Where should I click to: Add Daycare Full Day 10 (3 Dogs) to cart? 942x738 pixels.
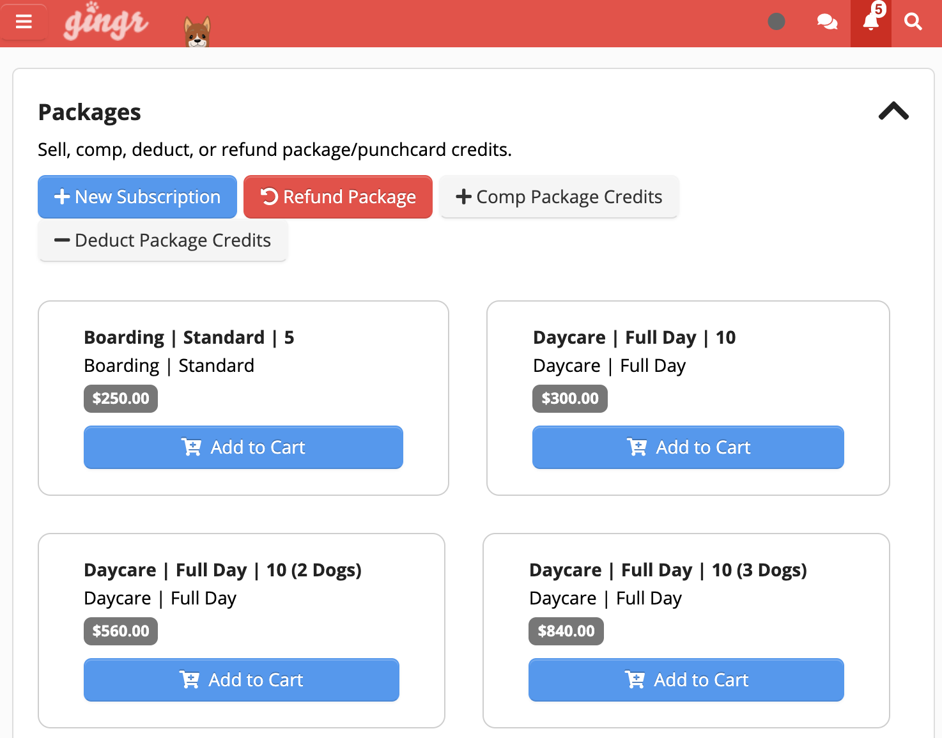click(686, 680)
